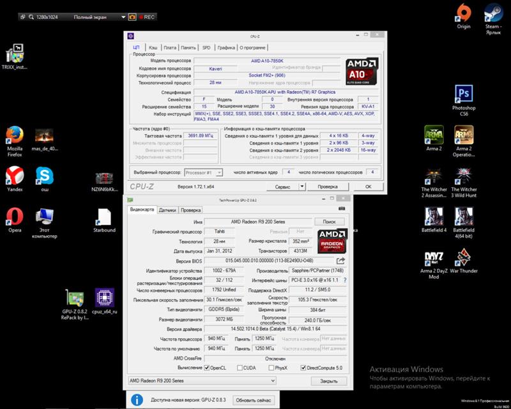Switch to the Память tab in CPU-Z
Image resolution: width=511 pixels, height=409 pixels.
coord(188,47)
